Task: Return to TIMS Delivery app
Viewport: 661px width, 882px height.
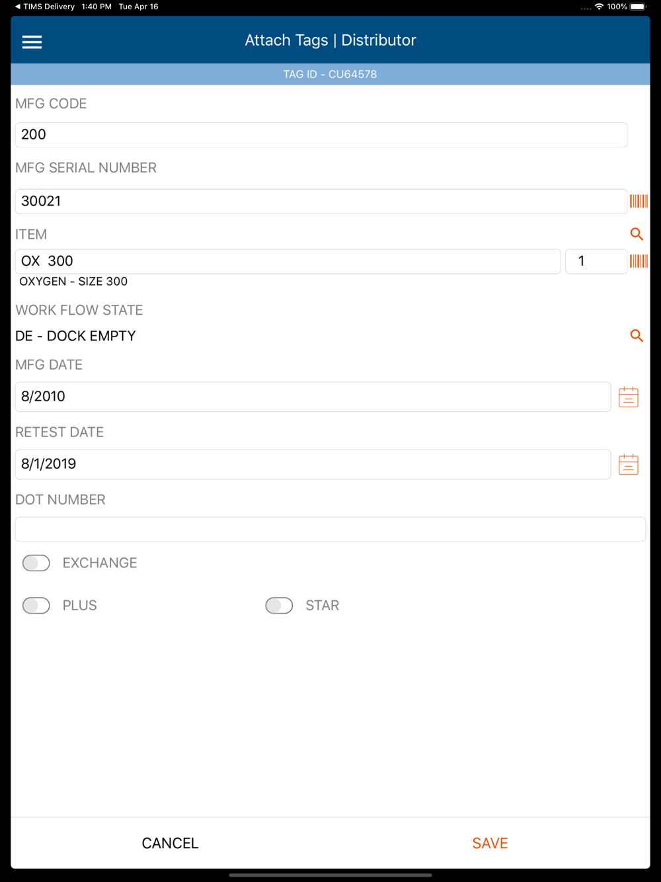Action: click(x=45, y=7)
